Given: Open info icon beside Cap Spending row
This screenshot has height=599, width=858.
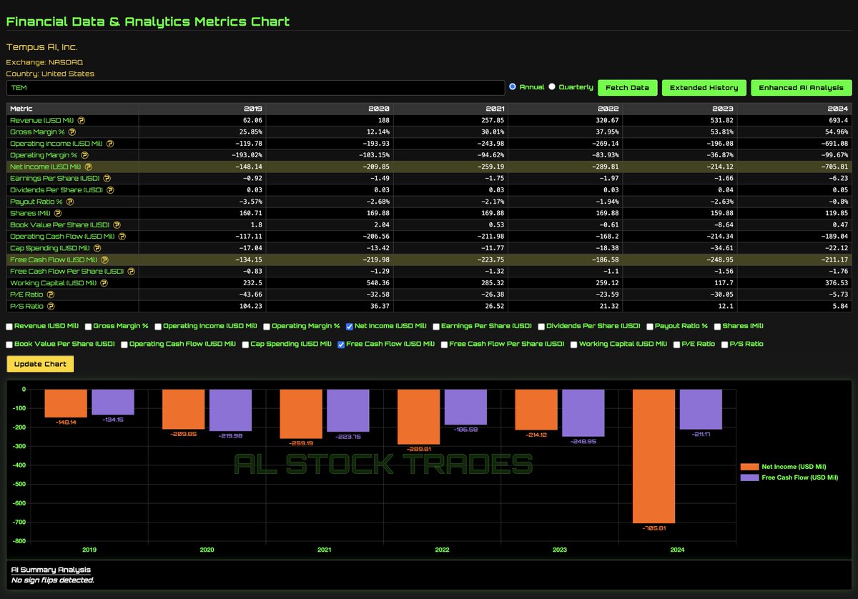Looking at the screenshot, I should pos(98,247).
